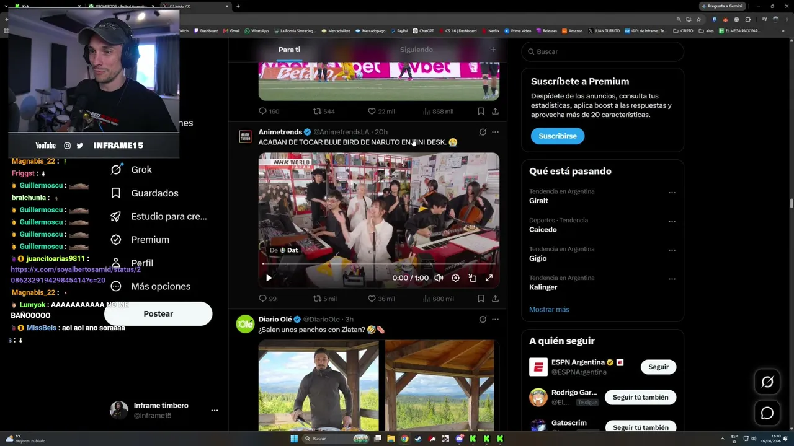Viewport: 794px width, 446px height.
Task: Click Mostrar más under trends
Action: [549, 310]
